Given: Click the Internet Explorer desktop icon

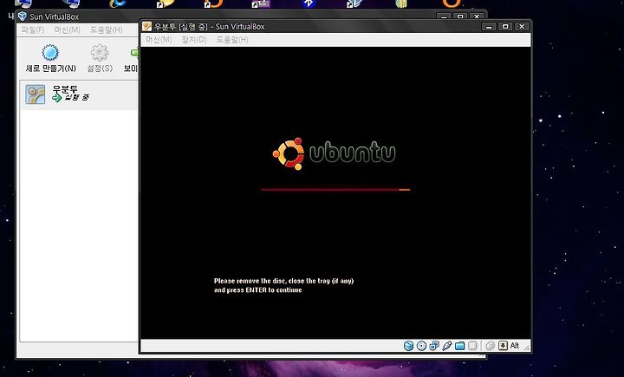Looking at the screenshot, I should tap(118, 3).
